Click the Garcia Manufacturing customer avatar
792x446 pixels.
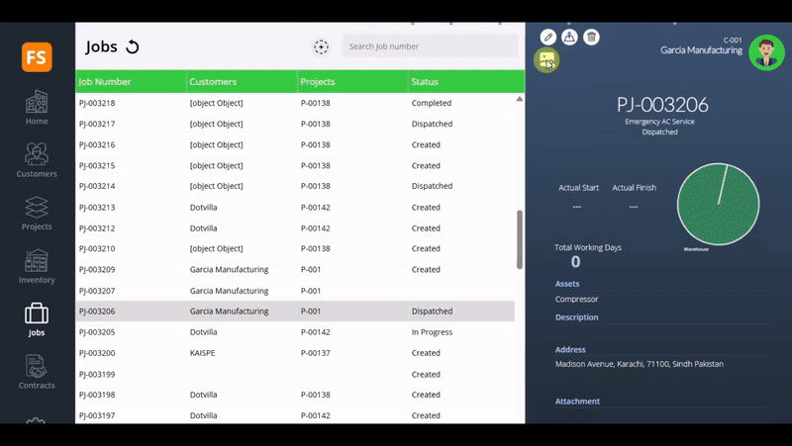[x=766, y=52]
